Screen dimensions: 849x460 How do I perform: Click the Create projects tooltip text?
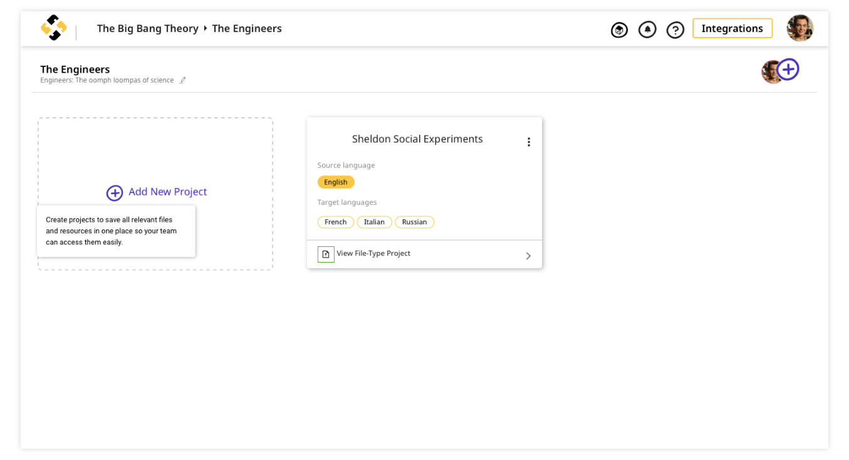pyautogui.click(x=112, y=231)
